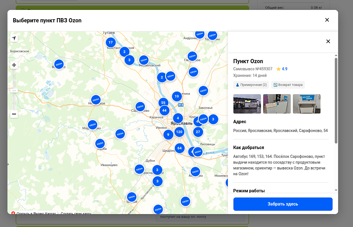Click the cluster marker labeled 27
This screenshot has height=227, width=353.
pos(198,132)
